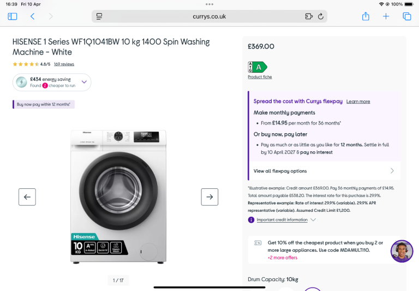Image resolution: width=419 pixels, height=291 pixels.
Task: Show the +2 more offers link
Action: pyautogui.click(x=282, y=258)
